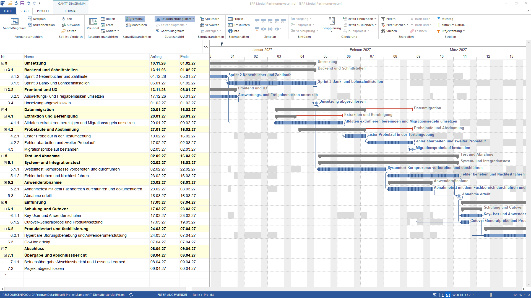Jump to Stichtag in timeline

445,19
